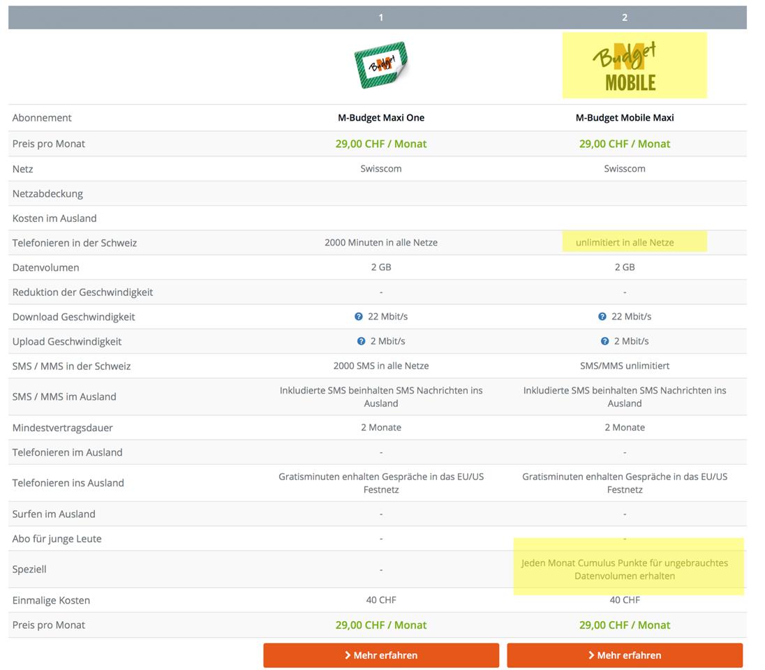Click the Reduktion der Geschwindigkeit label
765x670 pixels.
tap(83, 292)
